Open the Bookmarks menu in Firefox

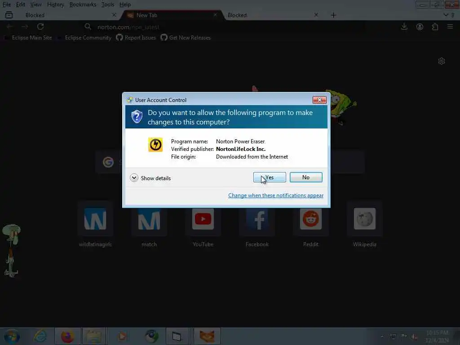[83, 4]
